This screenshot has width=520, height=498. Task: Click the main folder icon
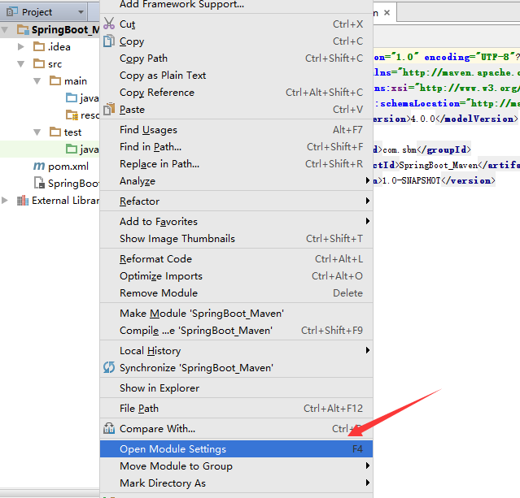click(x=55, y=80)
